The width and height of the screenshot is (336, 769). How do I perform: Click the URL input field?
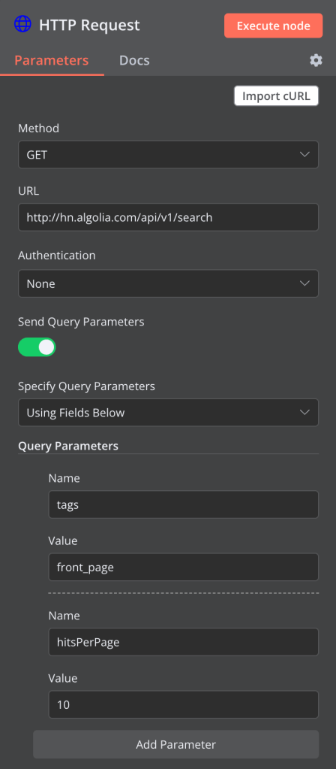[x=168, y=217]
